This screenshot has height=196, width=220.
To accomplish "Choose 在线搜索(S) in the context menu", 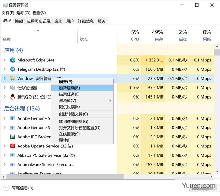I will point(82,134).
